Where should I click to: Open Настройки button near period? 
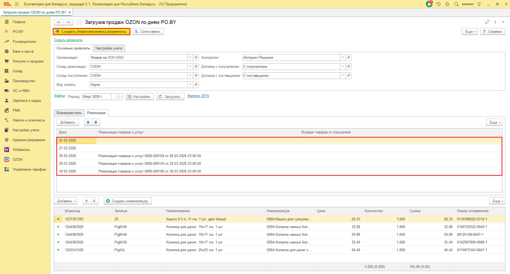pos(139,97)
